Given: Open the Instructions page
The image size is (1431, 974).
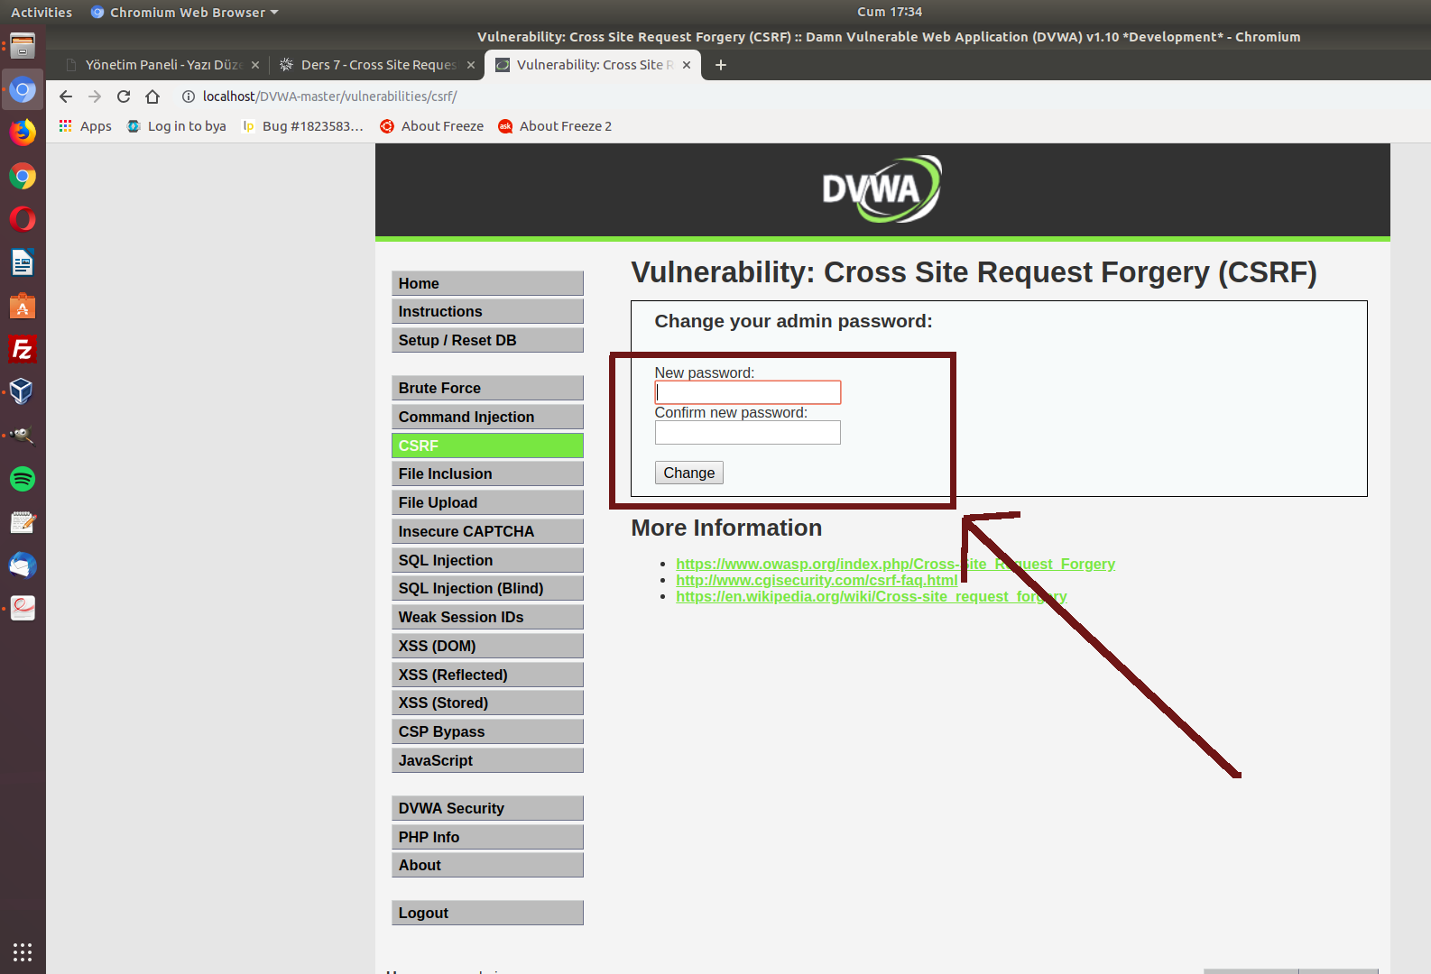Looking at the screenshot, I should (487, 311).
